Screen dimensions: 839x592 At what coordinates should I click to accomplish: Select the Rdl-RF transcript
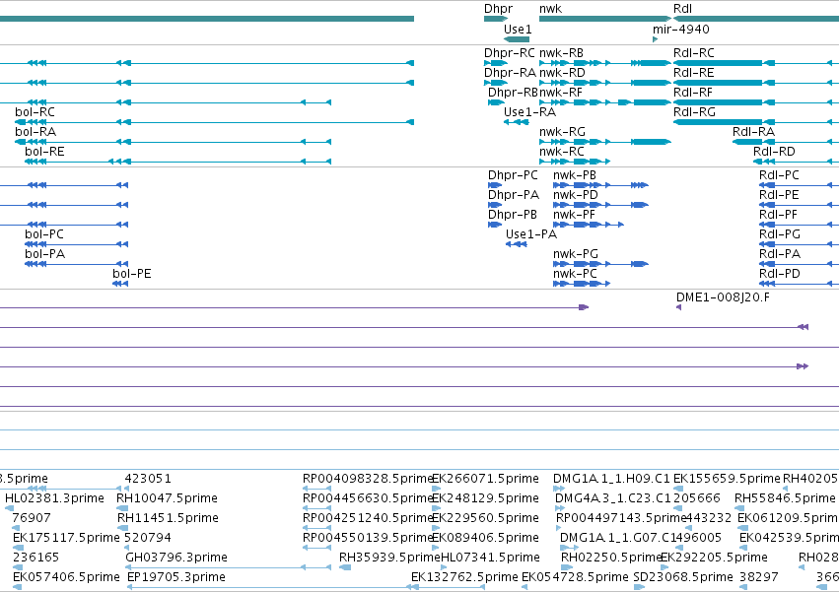click(755, 102)
